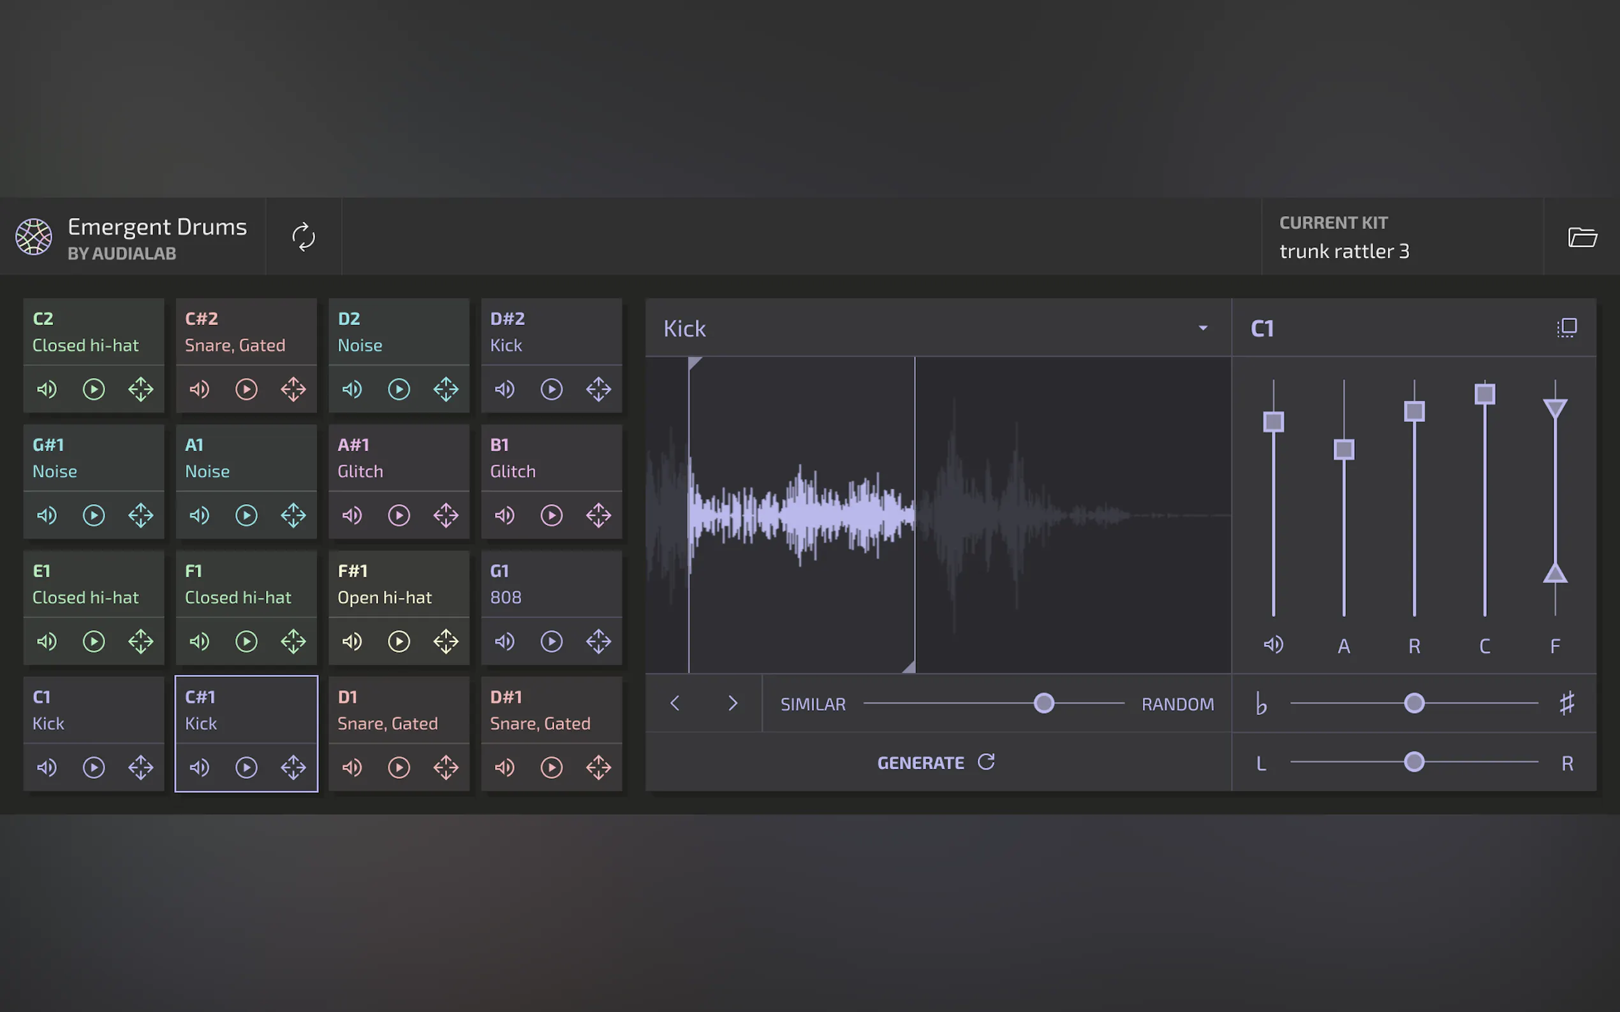Image resolution: width=1620 pixels, height=1012 pixels.
Task: Click the Similar to Random slider handle
Action: click(x=1043, y=704)
